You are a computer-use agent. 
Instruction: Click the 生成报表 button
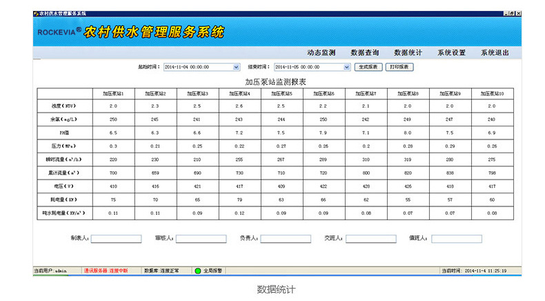368,67
